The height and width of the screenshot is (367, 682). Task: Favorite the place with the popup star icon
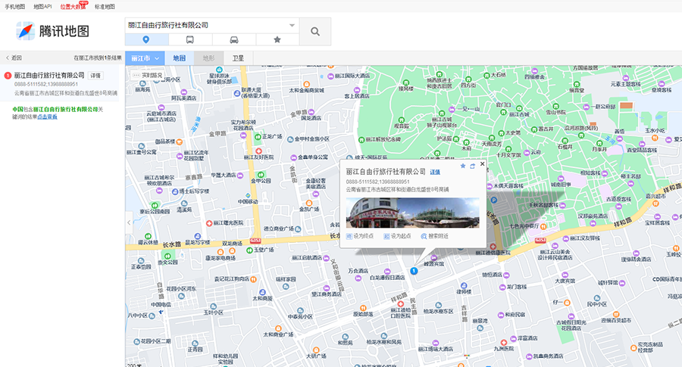[463, 166]
